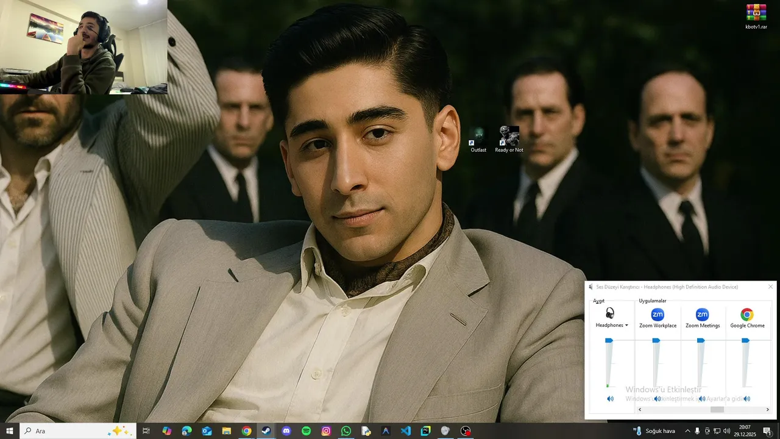The image size is (780, 439).
Task: Open Microsoft Copilot from the taskbar
Action: point(166,431)
